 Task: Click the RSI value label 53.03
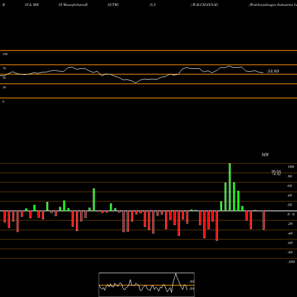click(x=273, y=71)
